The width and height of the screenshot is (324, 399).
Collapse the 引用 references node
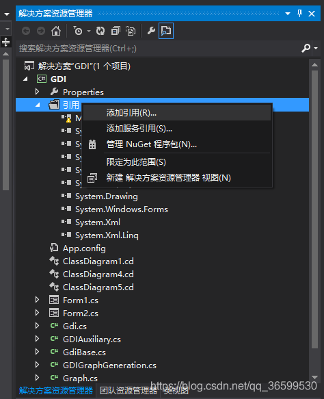[x=38, y=105]
